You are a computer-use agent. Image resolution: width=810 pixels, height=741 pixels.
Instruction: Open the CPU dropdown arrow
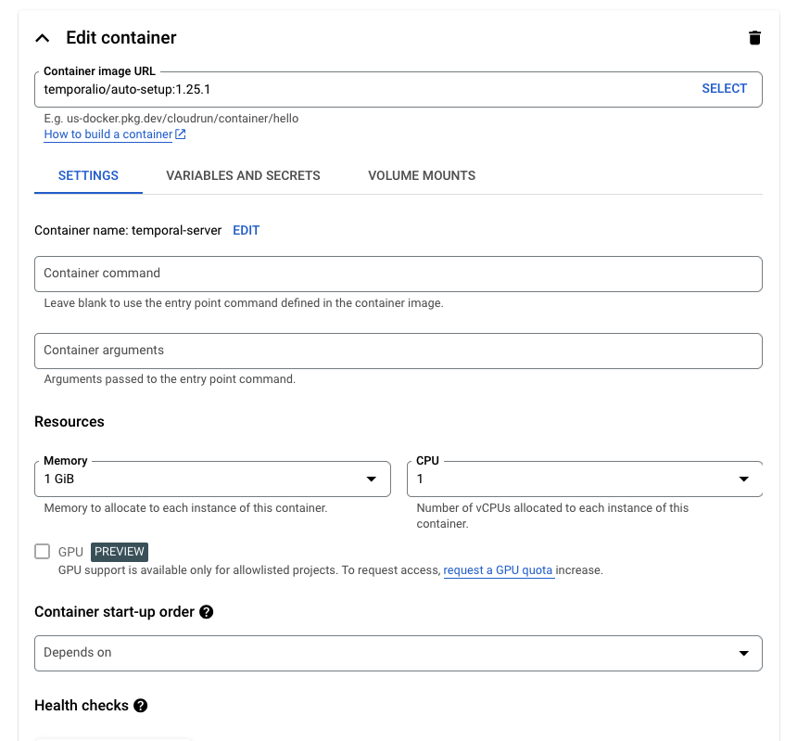[743, 479]
